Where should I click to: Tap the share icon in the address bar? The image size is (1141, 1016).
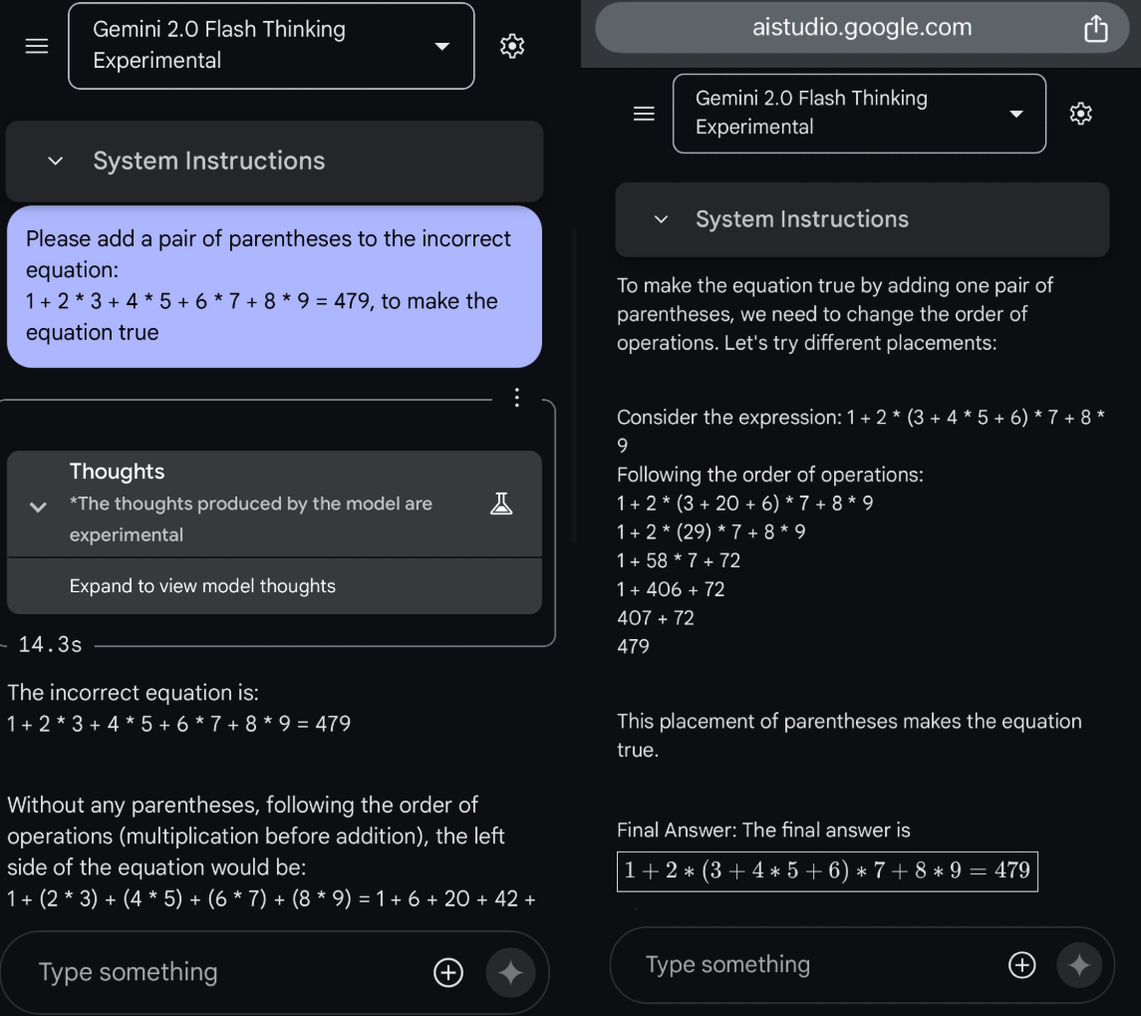(x=1095, y=29)
